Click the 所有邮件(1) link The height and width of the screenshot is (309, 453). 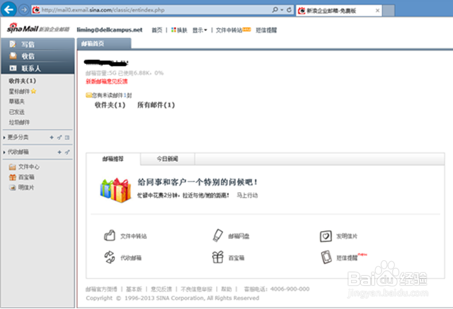[156, 105]
